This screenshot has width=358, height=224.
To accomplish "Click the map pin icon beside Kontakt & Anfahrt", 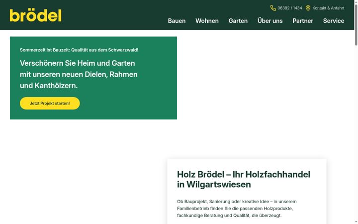I will (308, 8).
